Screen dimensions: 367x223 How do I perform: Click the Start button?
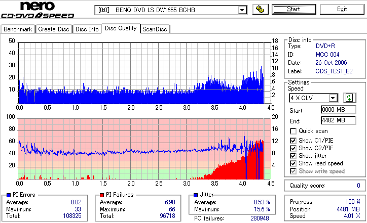(293, 9)
